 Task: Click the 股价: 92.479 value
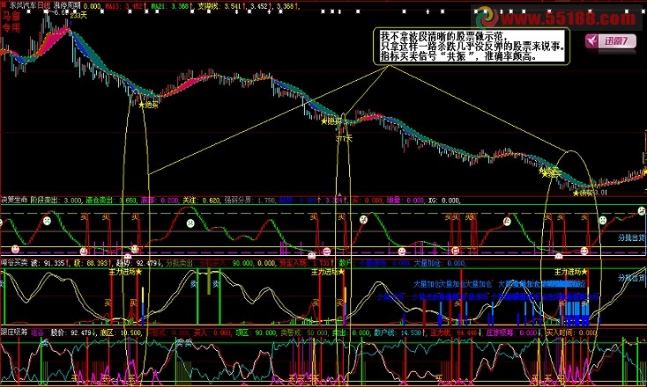tap(71, 332)
